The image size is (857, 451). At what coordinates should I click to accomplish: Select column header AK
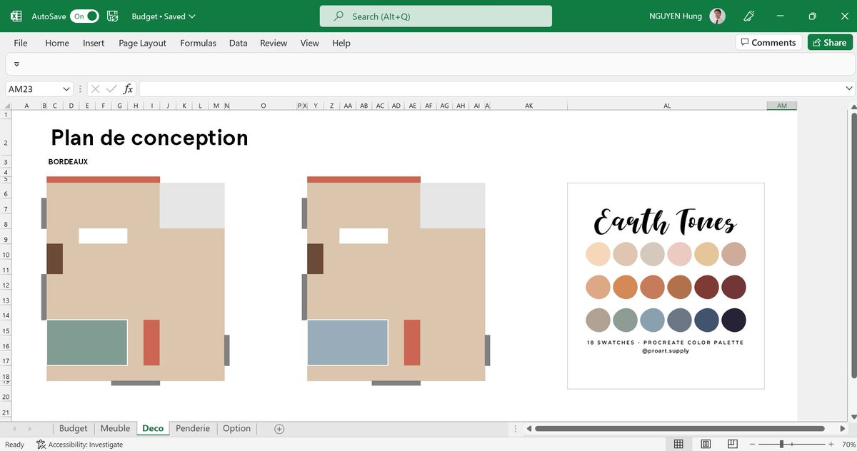[x=529, y=106]
